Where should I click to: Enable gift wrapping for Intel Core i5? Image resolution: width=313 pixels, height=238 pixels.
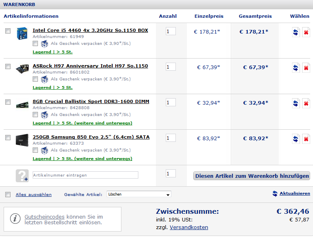[35, 43]
